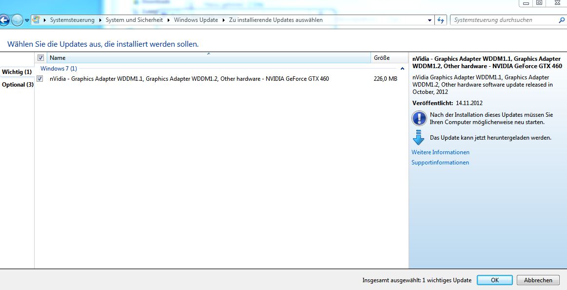Select breadcrumb Zu installierende Updates auswählen
567x290 pixels.
point(276,20)
